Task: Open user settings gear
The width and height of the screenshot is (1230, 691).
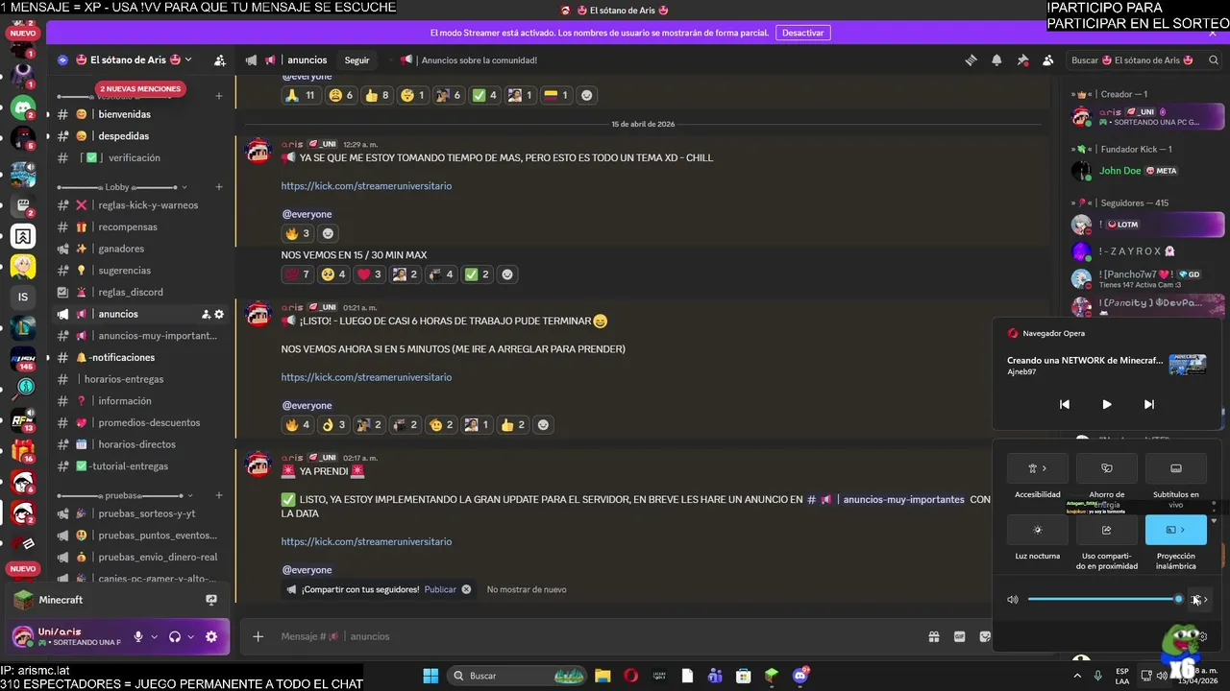Action: pyautogui.click(x=211, y=636)
